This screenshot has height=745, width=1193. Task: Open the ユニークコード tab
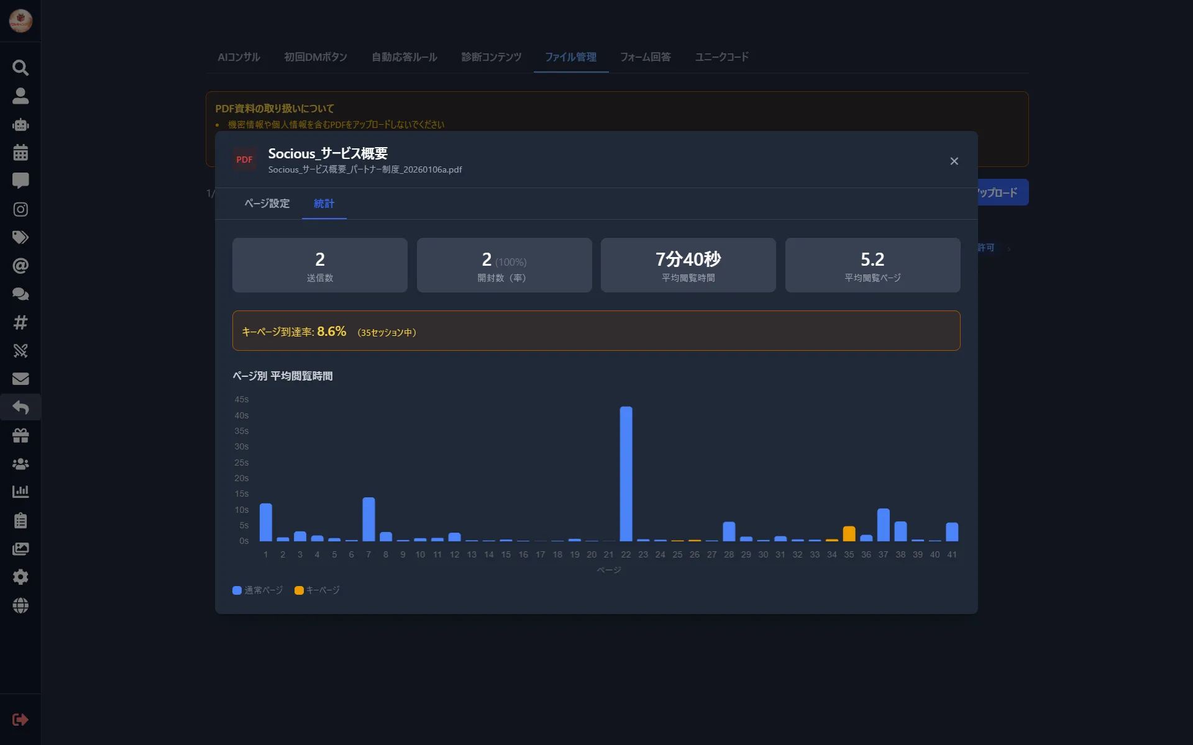click(722, 57)
